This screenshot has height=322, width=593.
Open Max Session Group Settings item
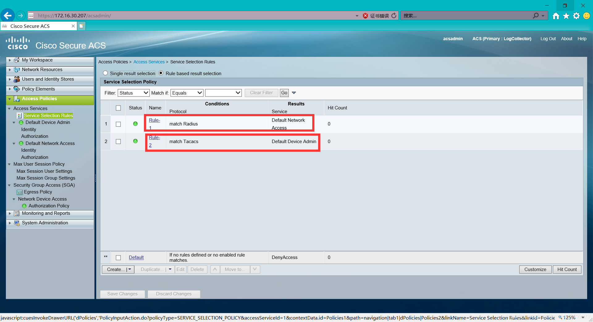tap(46, 178)
